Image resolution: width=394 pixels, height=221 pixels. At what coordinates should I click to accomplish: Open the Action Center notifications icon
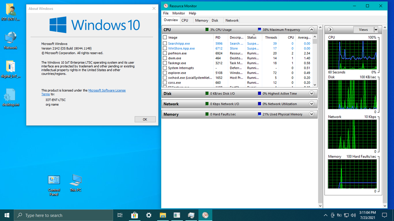(x=384, y=215)
